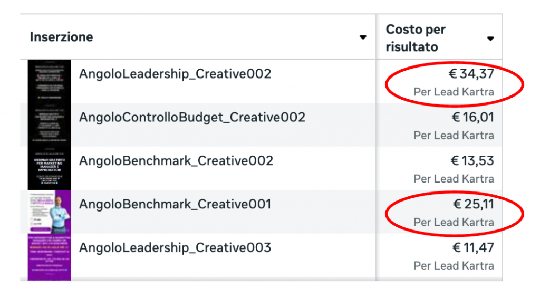540x297 pixels.
Task: Open the AngoloControlloBudget_Creative002 ad thumbnail
Action: pyautogui.click(x=49, y=125)
